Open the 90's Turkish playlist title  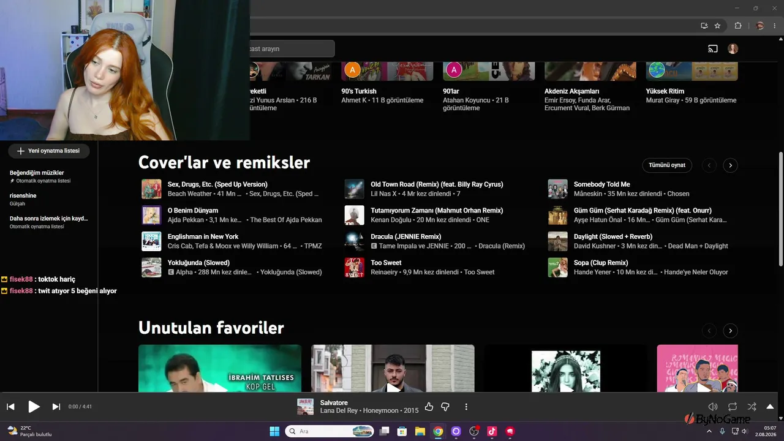359,91
